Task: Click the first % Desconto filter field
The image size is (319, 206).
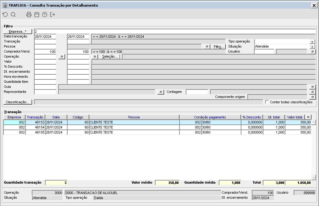Action: tap(45, 67)
